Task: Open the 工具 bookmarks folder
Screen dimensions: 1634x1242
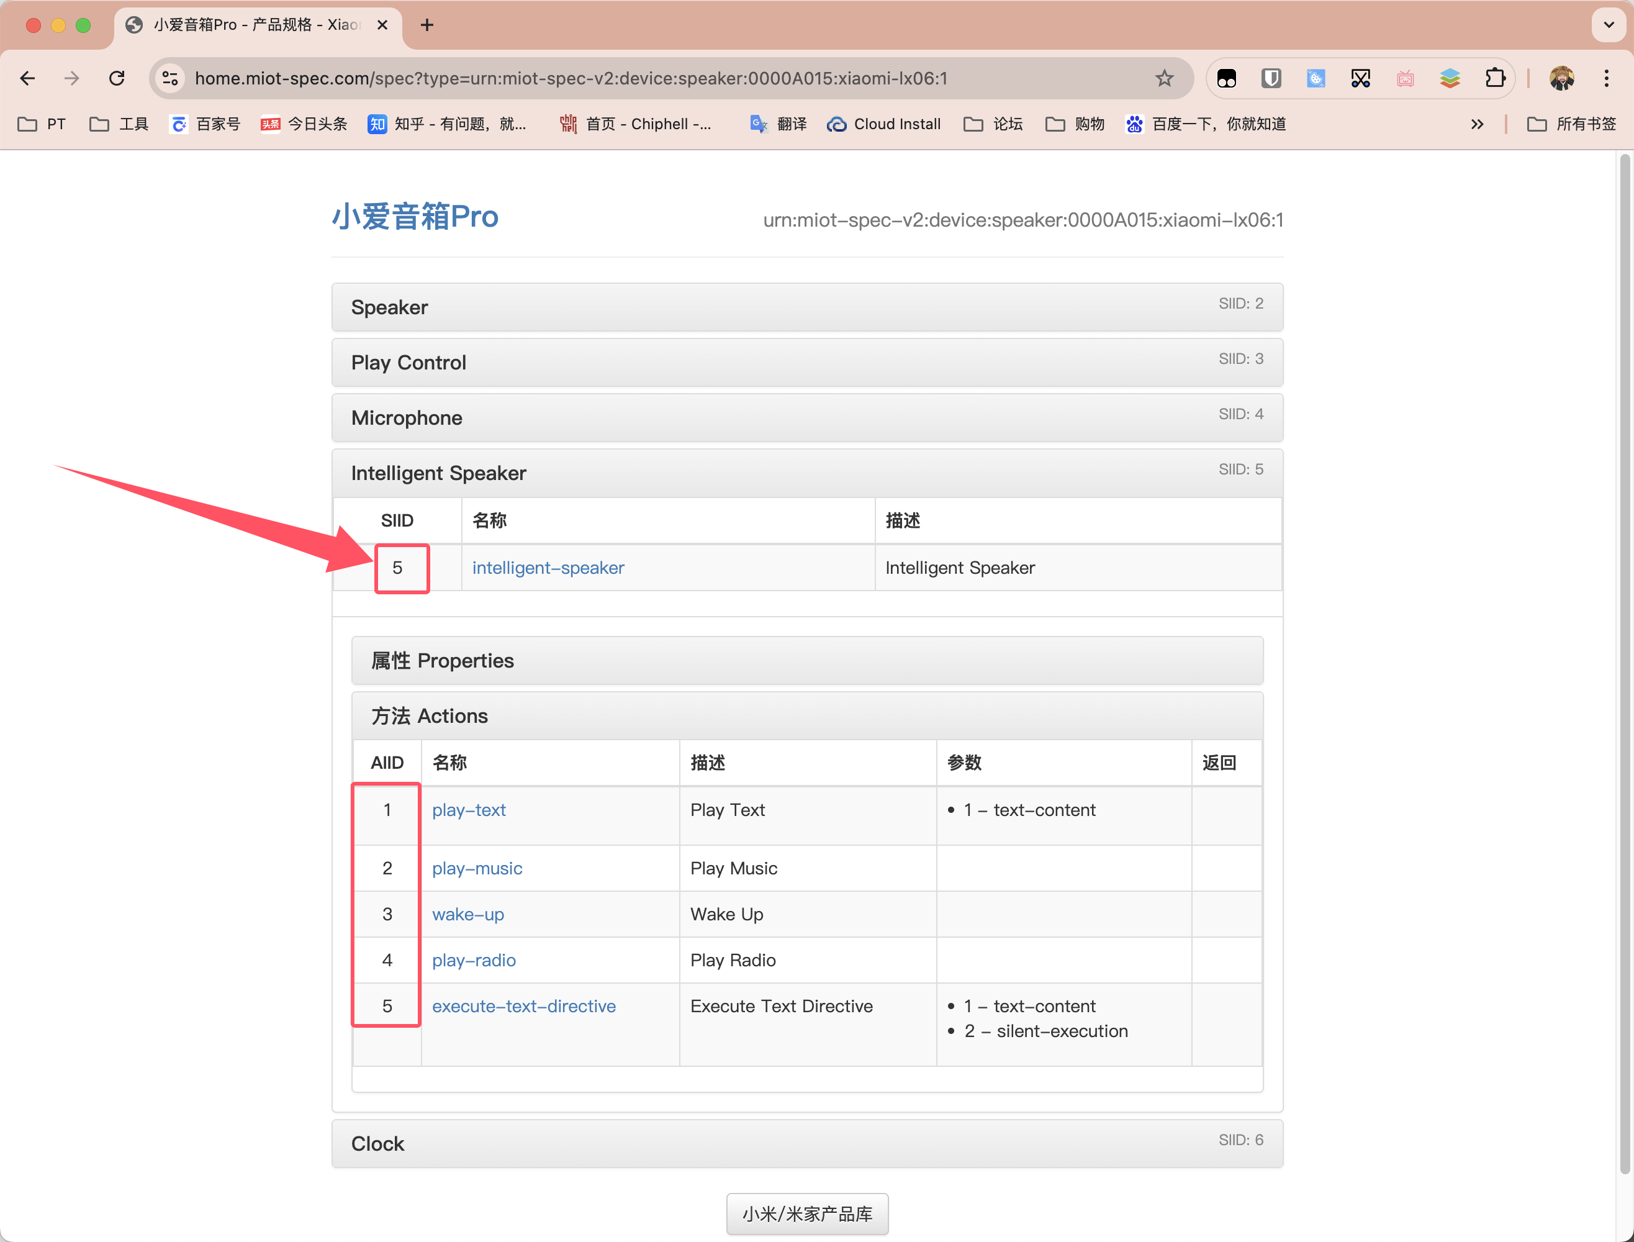Action: (119, 124)
